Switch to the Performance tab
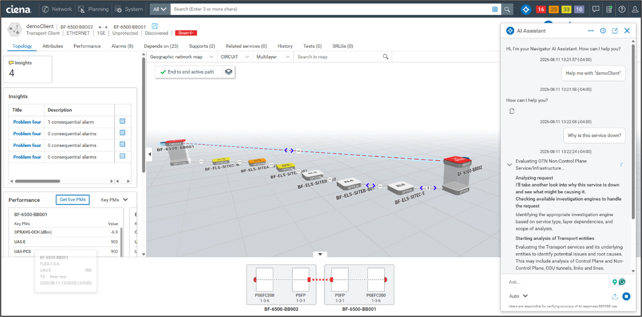642x317 pixels. [87, 46]
